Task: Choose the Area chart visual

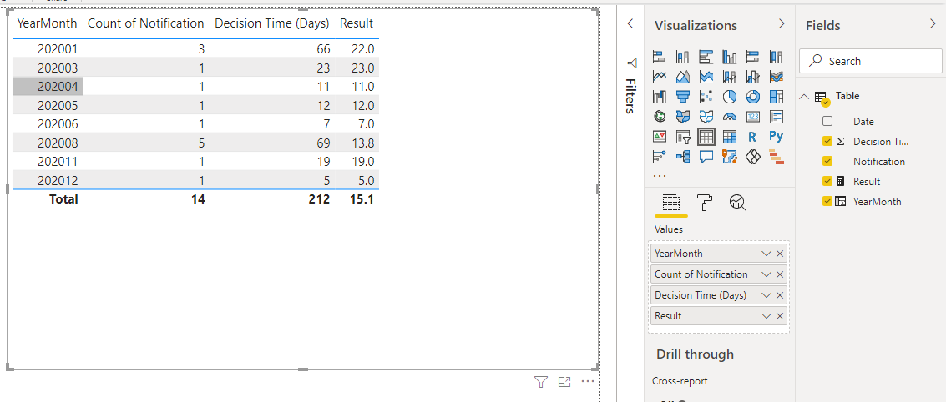Action: pyautogui.click(x=682, y=77)
